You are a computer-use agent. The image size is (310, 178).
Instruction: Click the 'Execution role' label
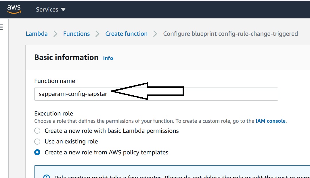[53, 113]
